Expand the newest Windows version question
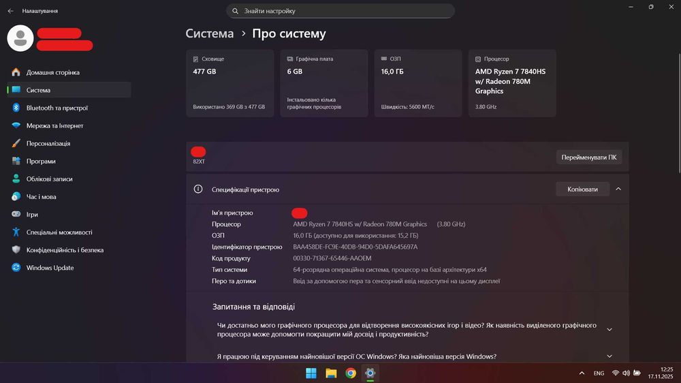681x383 pixels. coord(609,356)
